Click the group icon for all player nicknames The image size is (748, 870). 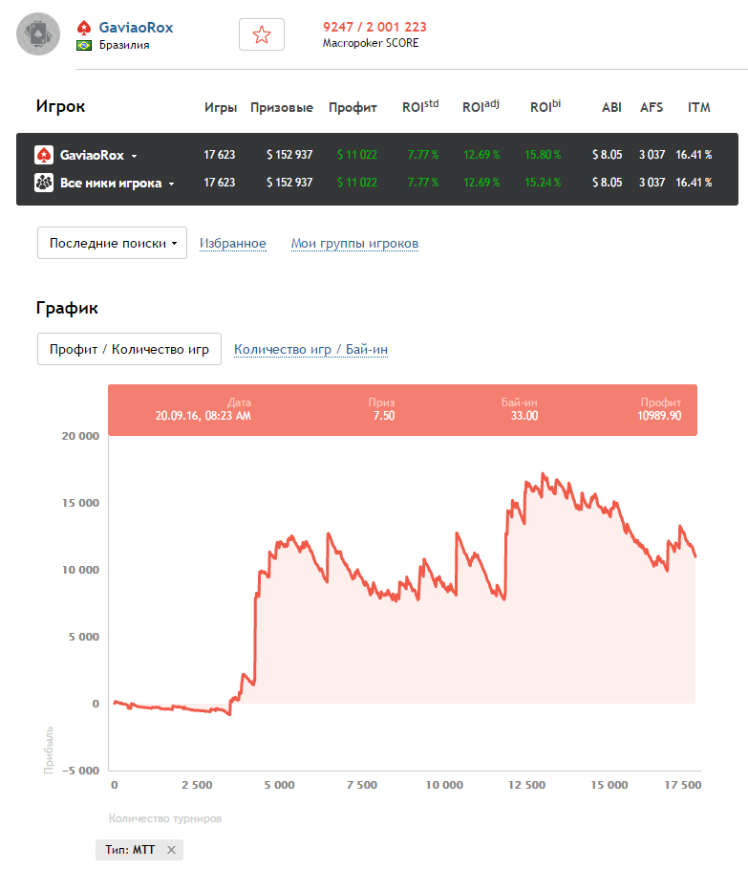point(44,183)
